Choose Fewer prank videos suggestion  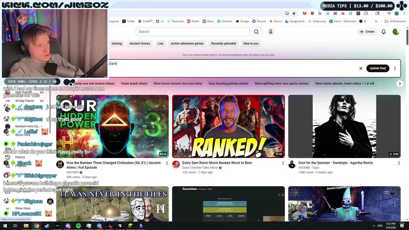click(134, 84)
